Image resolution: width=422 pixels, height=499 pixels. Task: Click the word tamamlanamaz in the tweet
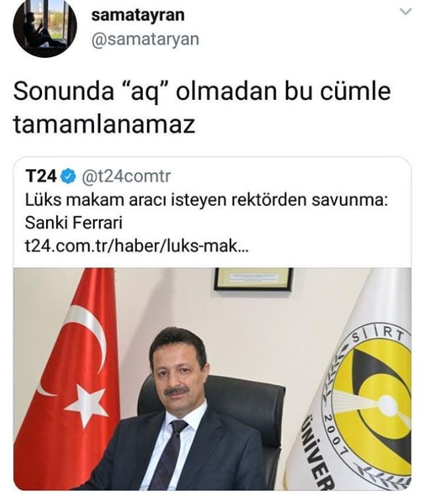pos(104,124)
